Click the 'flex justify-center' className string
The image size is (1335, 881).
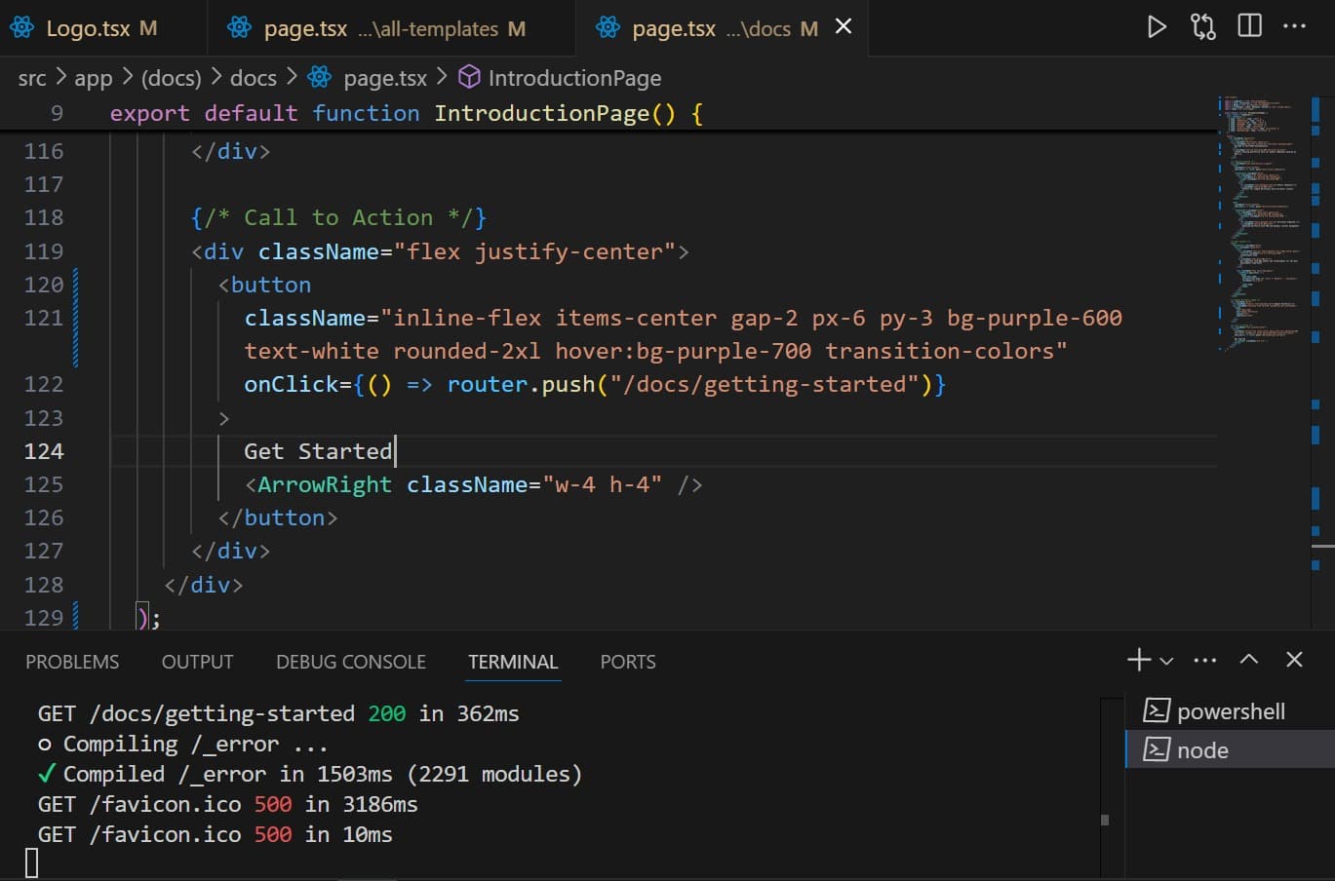pyautogui.click(x=534, y=251)
